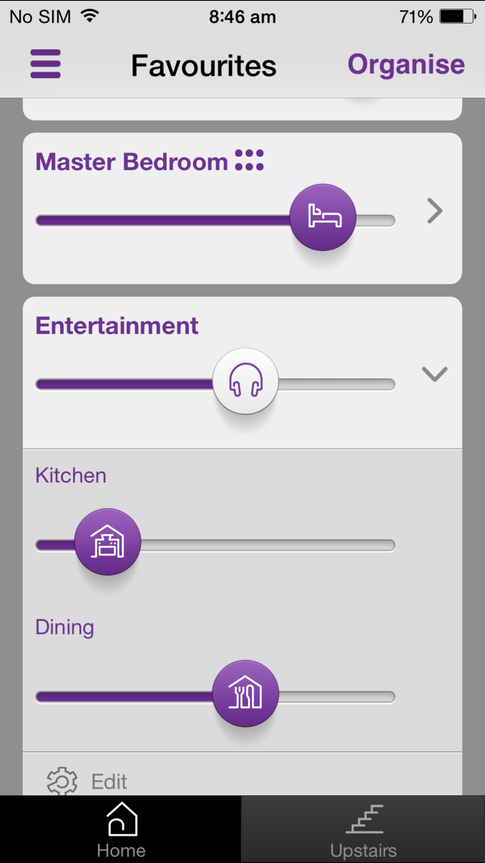Tap the Entertainment headphones knob
The height and width of the screenshot is (863, 485).
pyautogui.click(x=245, y=381)
